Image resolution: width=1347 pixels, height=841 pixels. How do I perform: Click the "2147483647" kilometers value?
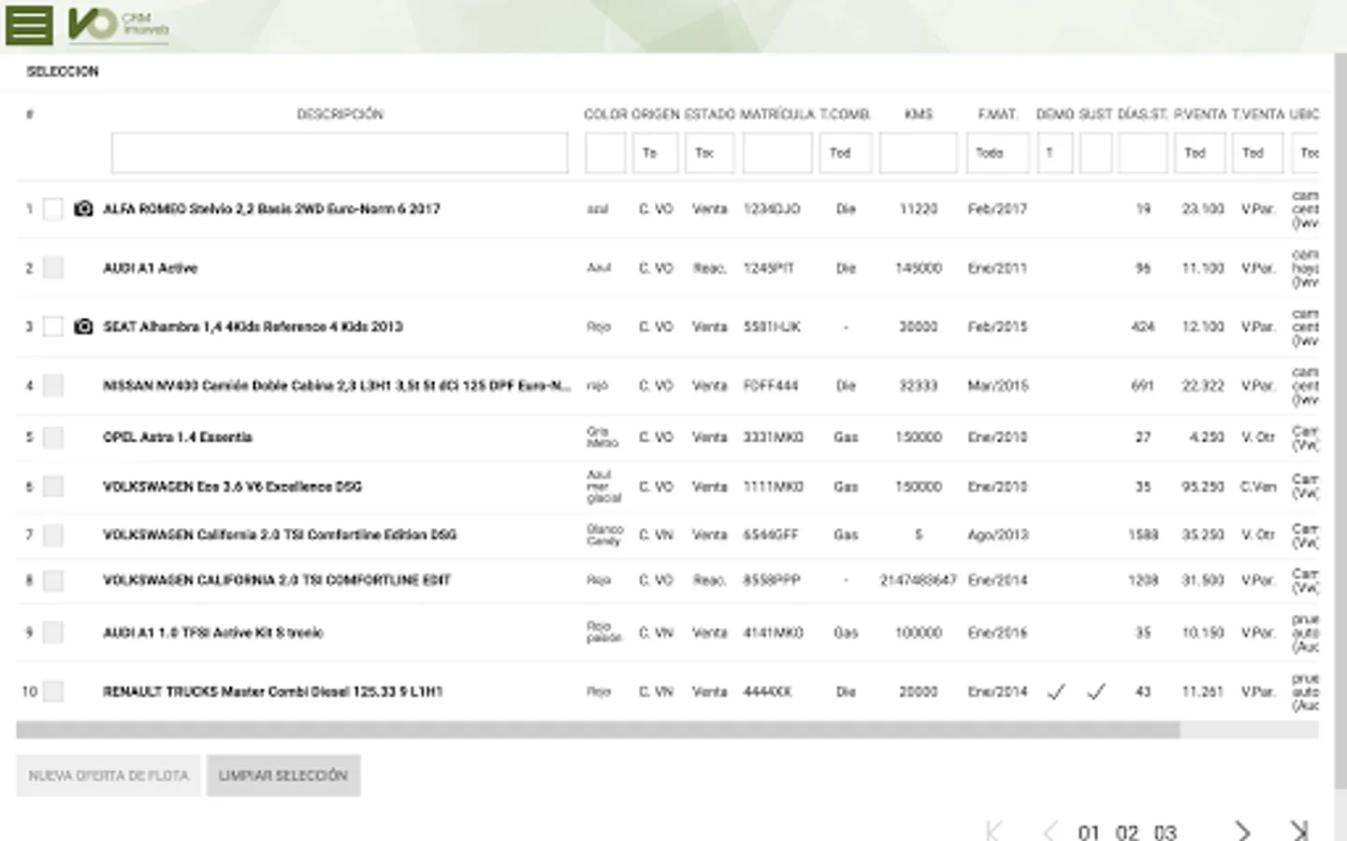(x=918, y=580)
